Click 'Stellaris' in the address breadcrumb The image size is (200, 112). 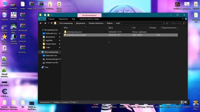tap(110, 23)
